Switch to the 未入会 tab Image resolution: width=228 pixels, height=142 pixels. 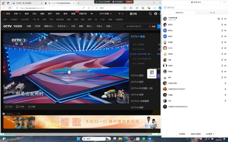212,13
